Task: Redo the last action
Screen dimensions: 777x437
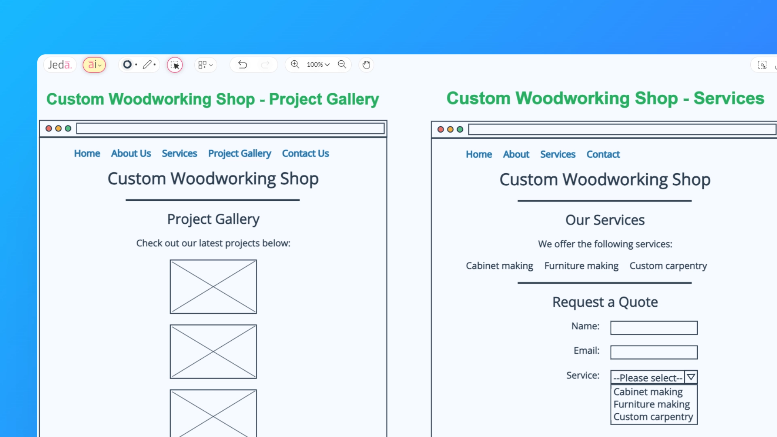Action: coord(265,64)
